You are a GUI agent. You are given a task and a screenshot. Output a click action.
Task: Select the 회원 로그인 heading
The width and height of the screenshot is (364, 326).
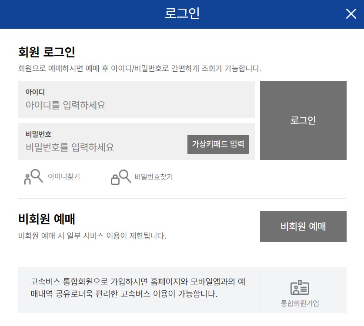[x=47, y=52]
